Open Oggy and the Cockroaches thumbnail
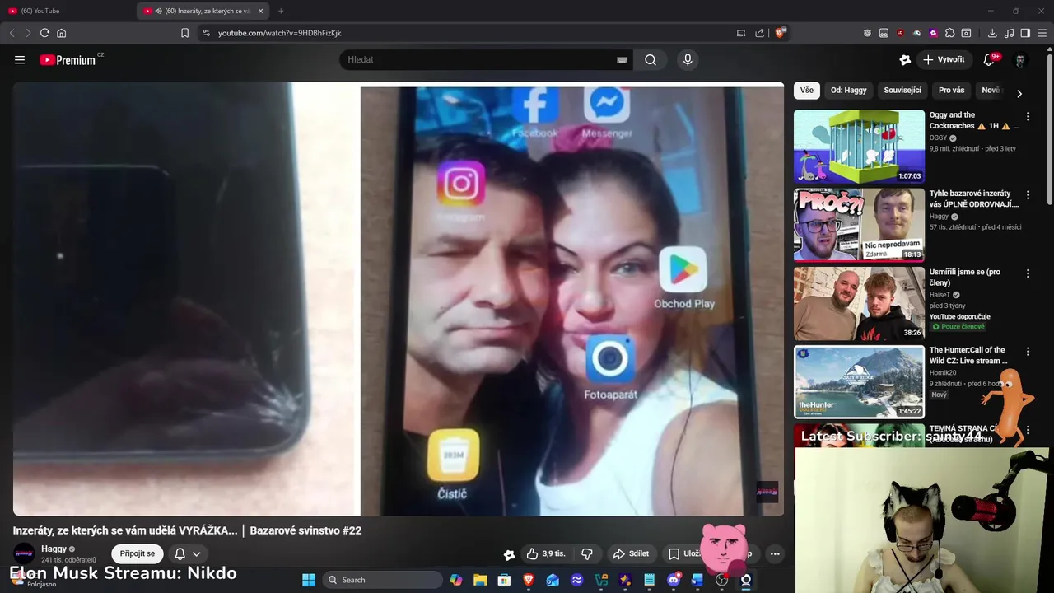 (x=859, y=147)
